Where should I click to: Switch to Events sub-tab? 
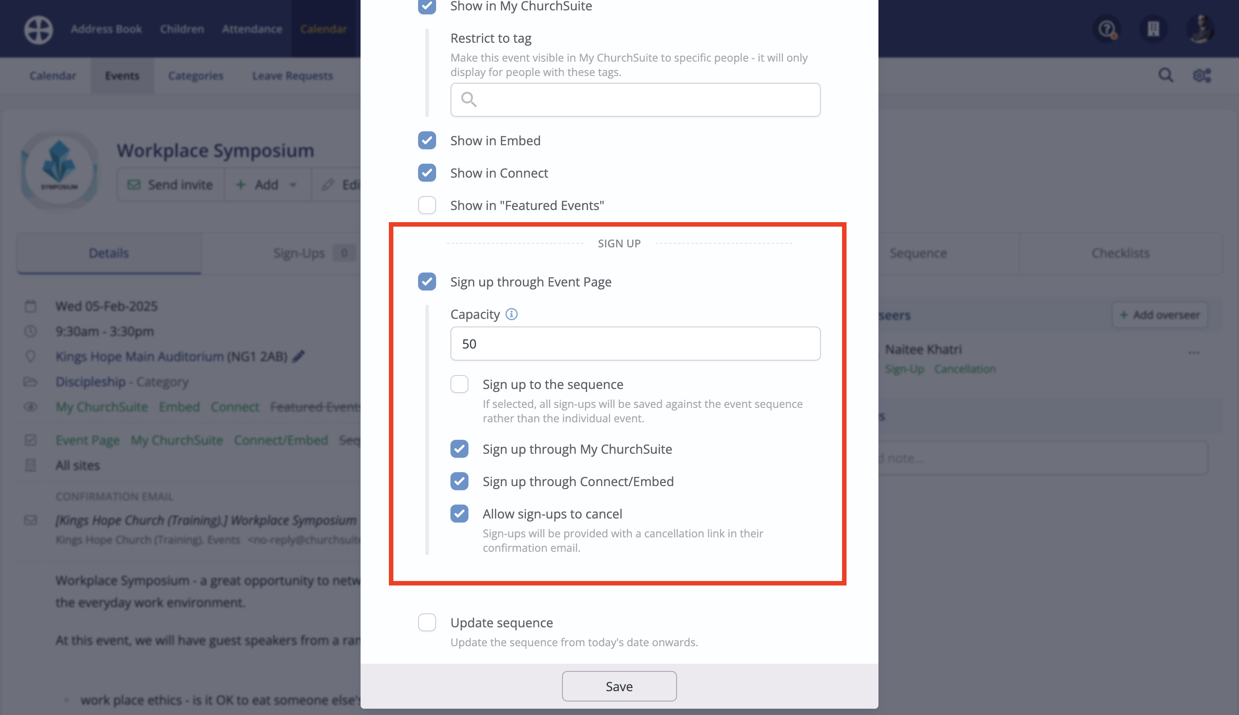122,76
